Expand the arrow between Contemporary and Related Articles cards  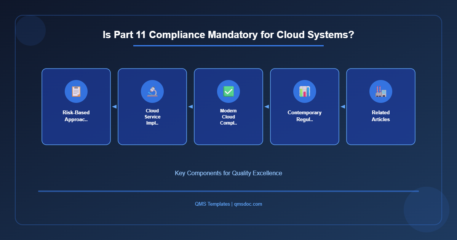[342, 107]
